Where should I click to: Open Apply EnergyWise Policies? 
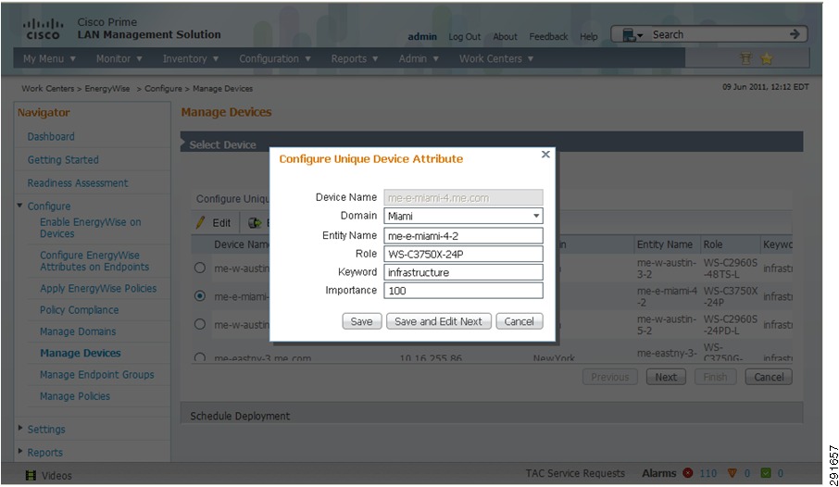pos(98,288)
